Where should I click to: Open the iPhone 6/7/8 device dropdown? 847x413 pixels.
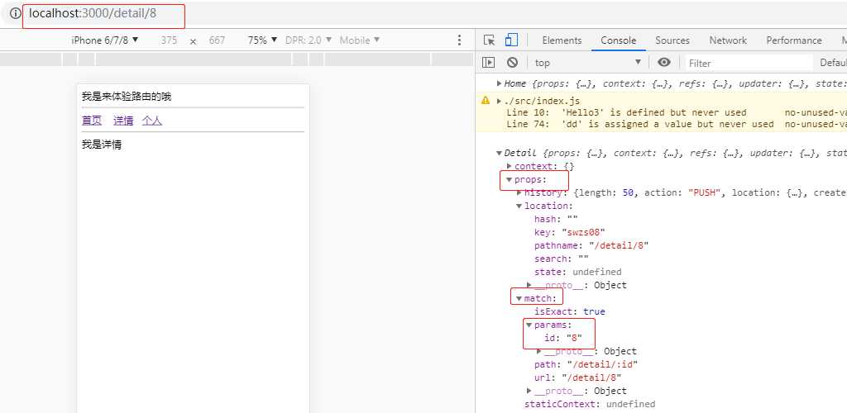point(105,40)
